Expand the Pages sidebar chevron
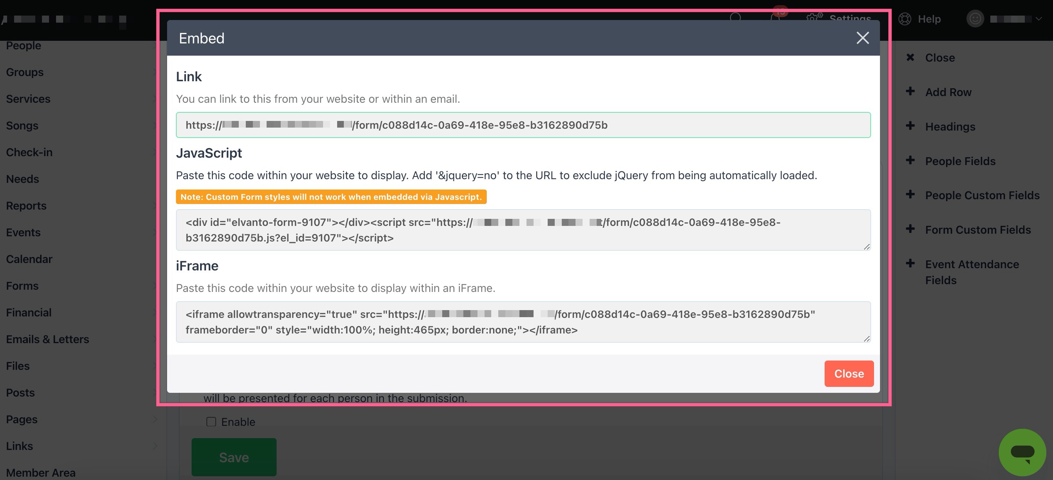This screenshot has width=1053, height=480. (x=155, y=419)
